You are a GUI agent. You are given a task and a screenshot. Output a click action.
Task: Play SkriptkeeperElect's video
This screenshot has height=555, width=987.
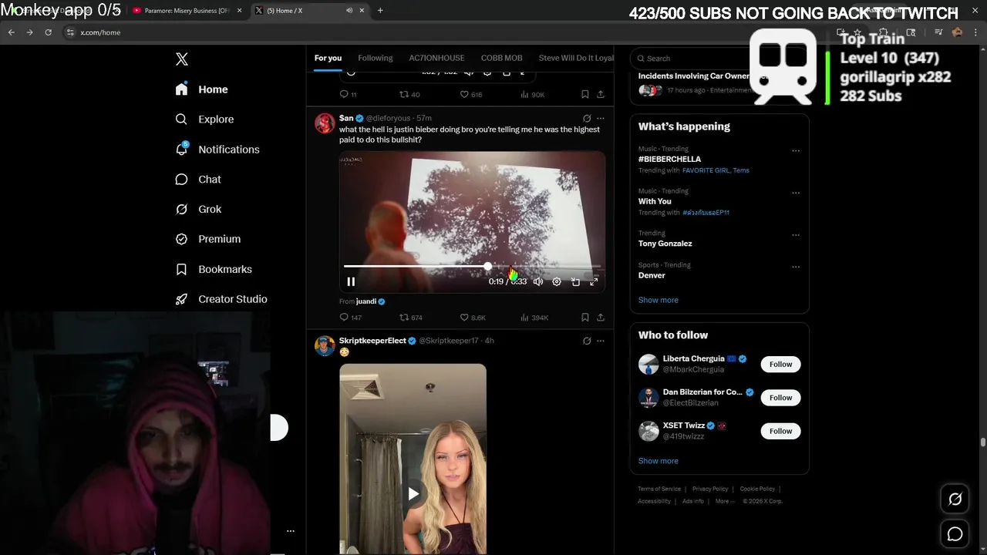[413, 493]
